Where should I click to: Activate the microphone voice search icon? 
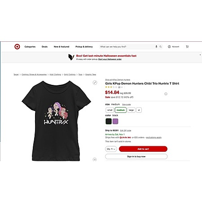click(x=156, y=47)
